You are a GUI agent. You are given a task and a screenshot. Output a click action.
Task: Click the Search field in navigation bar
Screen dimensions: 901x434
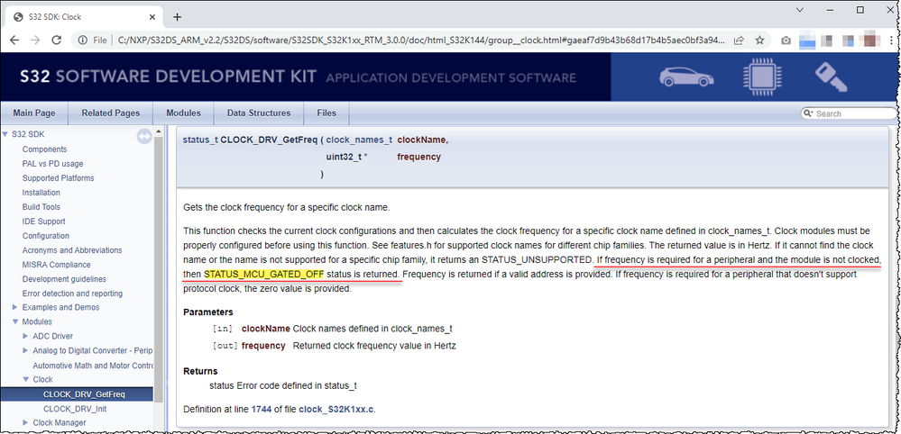tap(856, 113)
